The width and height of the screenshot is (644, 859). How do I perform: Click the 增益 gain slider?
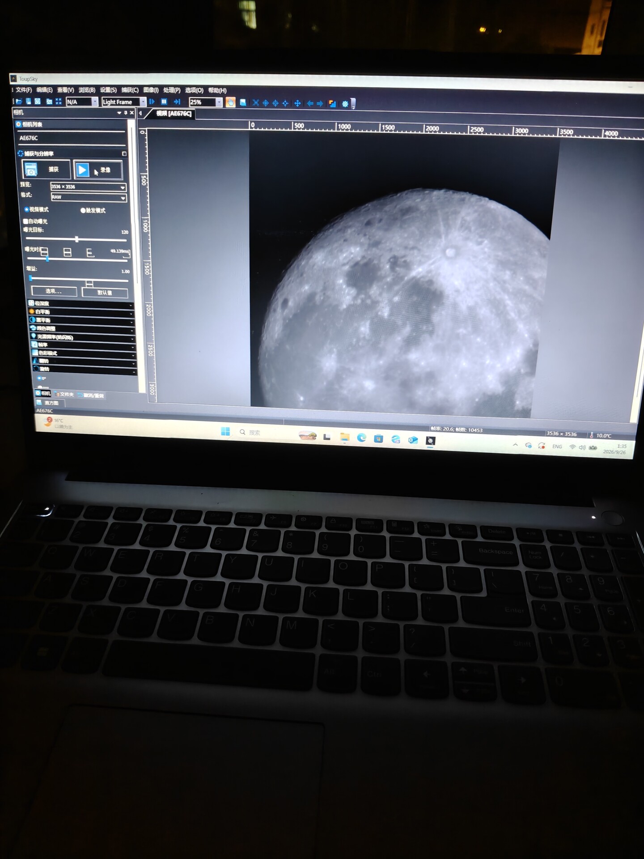tap(79, 279)
